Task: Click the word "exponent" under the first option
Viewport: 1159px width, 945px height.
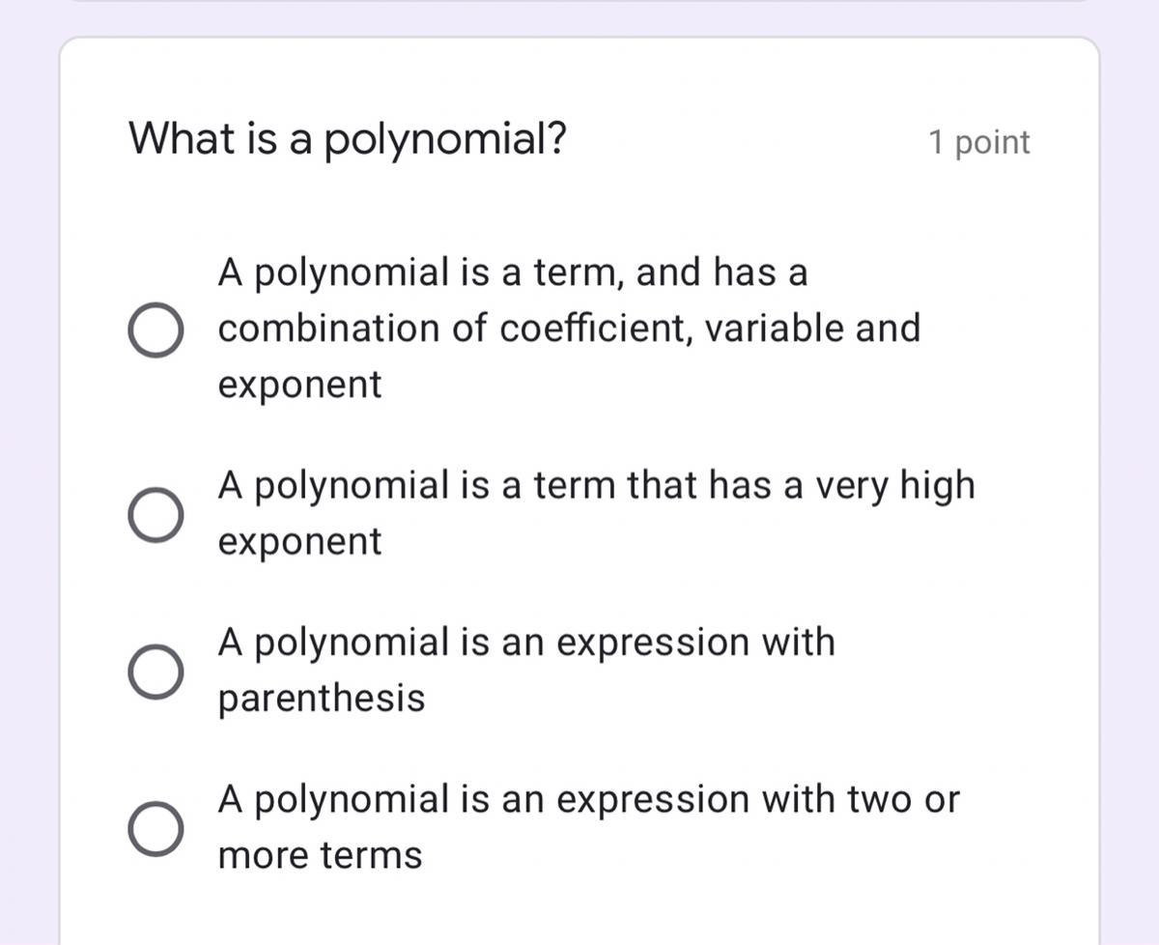Action: [x=299, y=385]
